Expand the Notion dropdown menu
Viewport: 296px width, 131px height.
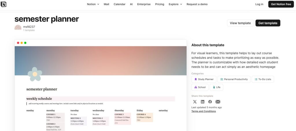[93, 4]
